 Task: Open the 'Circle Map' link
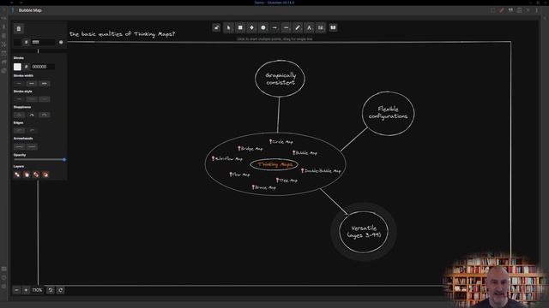(281, 142)
